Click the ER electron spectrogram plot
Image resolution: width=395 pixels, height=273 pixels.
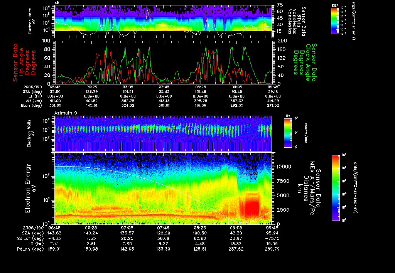[x=163, y=22]
